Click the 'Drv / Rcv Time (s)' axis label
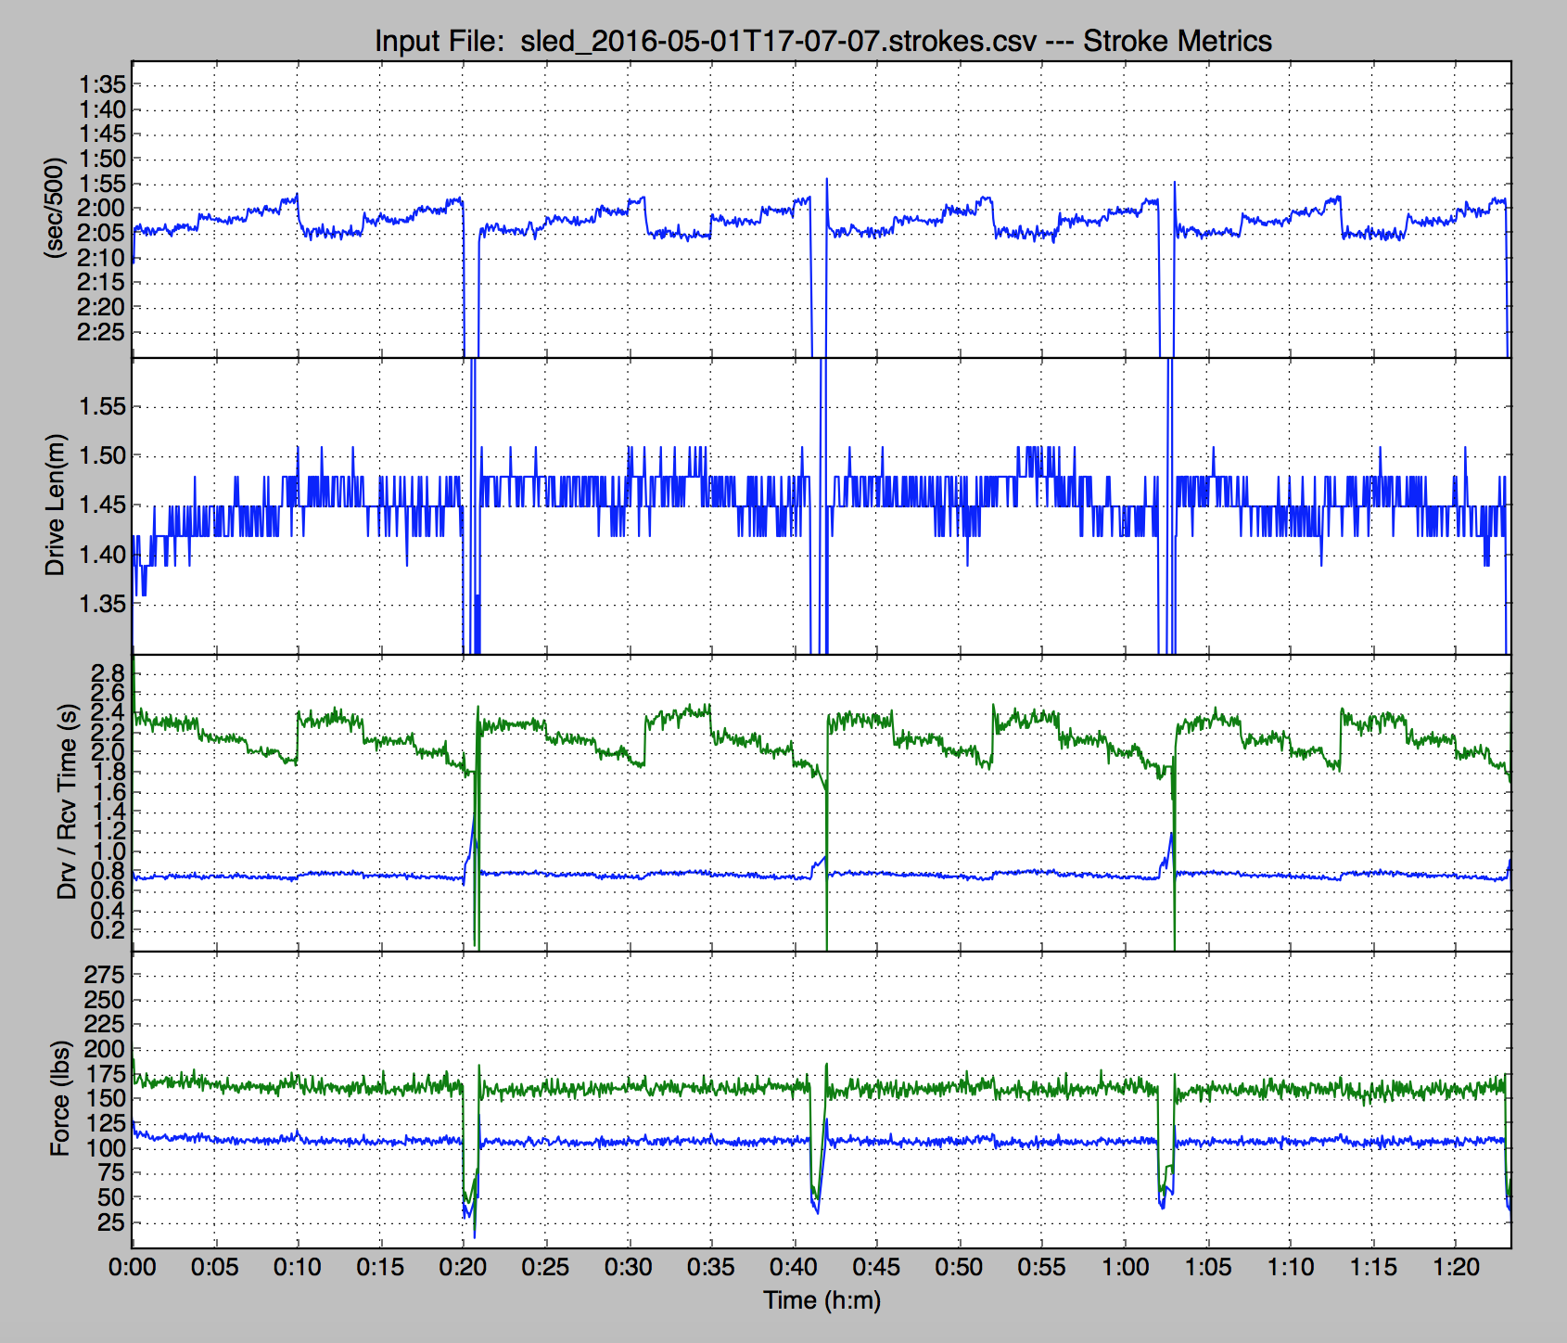 [x=67, y=801]
